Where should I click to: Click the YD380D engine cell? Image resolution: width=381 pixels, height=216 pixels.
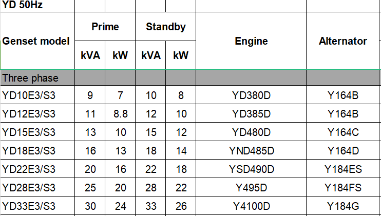point(251,95)
